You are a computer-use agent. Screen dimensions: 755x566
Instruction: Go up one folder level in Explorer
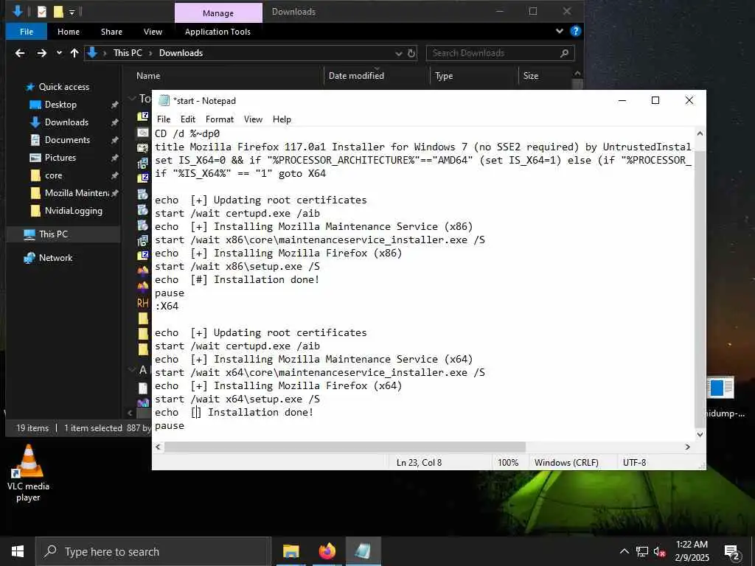point(74,53)
